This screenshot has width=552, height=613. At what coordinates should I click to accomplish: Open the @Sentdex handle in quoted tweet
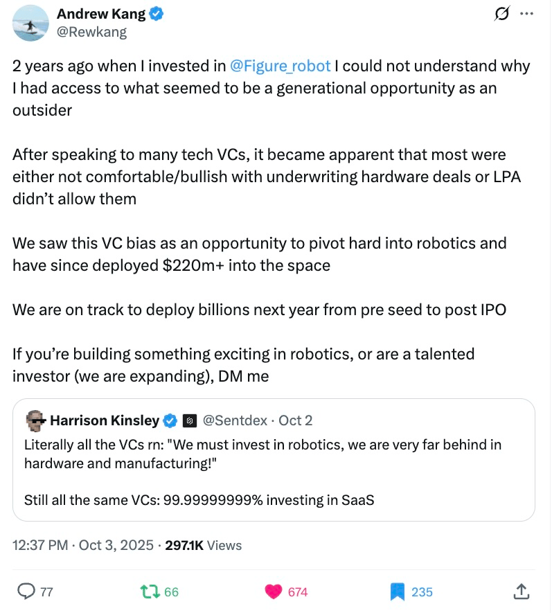tap(235, 420)
